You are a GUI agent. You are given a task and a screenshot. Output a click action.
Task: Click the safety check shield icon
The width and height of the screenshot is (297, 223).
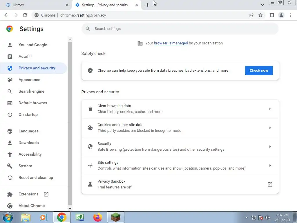click(90, 71)
